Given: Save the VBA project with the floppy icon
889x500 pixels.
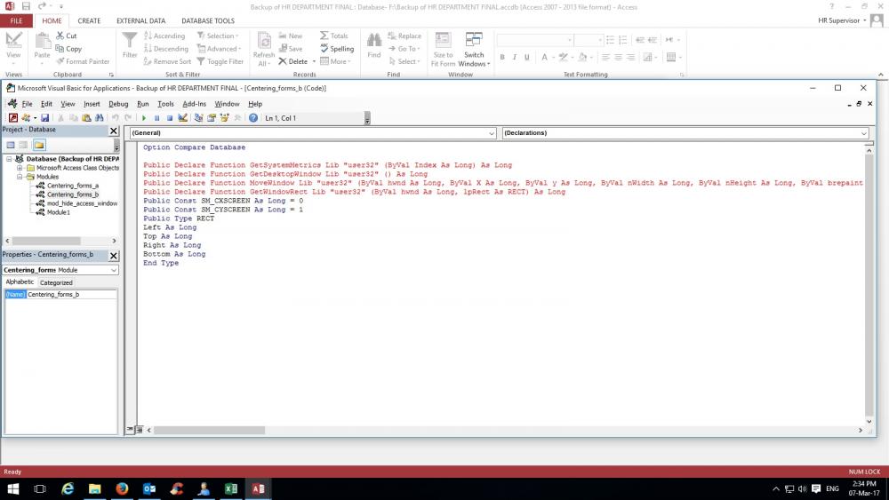Looking at the screenshot, I should 44,118.
